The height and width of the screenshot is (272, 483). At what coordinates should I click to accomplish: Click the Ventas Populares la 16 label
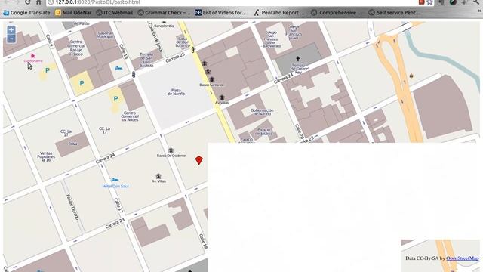pos(46,156)
